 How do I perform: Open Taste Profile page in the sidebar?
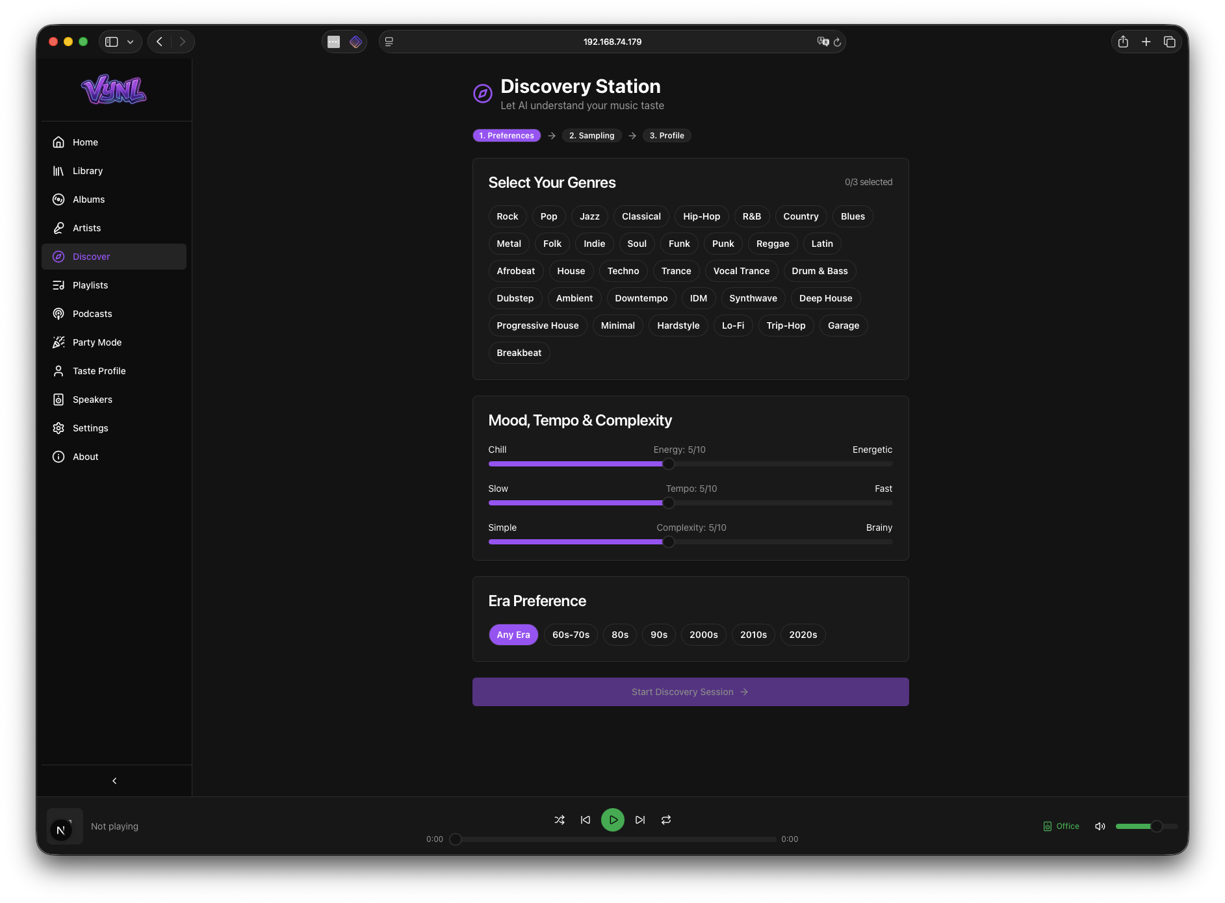[99, 371]
